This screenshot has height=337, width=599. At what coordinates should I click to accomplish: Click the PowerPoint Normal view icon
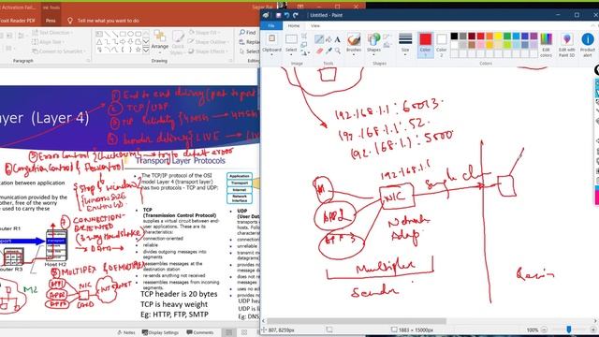point(228,332)
